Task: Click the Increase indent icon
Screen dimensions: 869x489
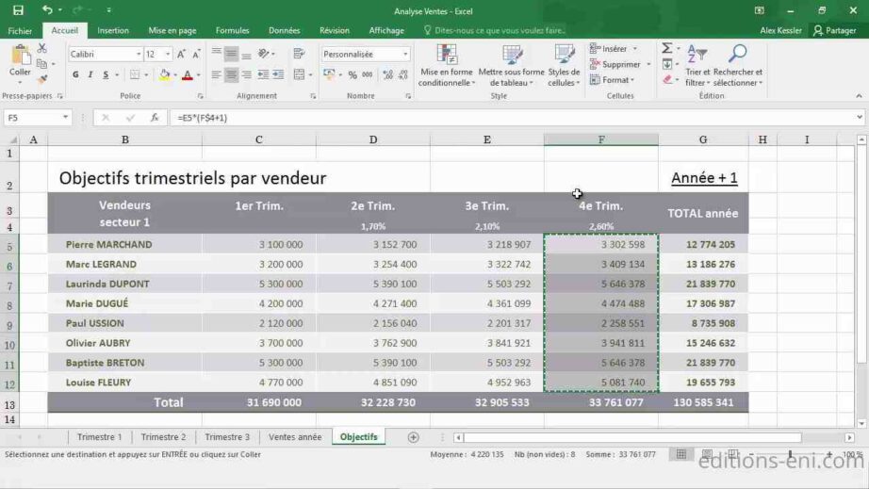Action: [278, 74]
